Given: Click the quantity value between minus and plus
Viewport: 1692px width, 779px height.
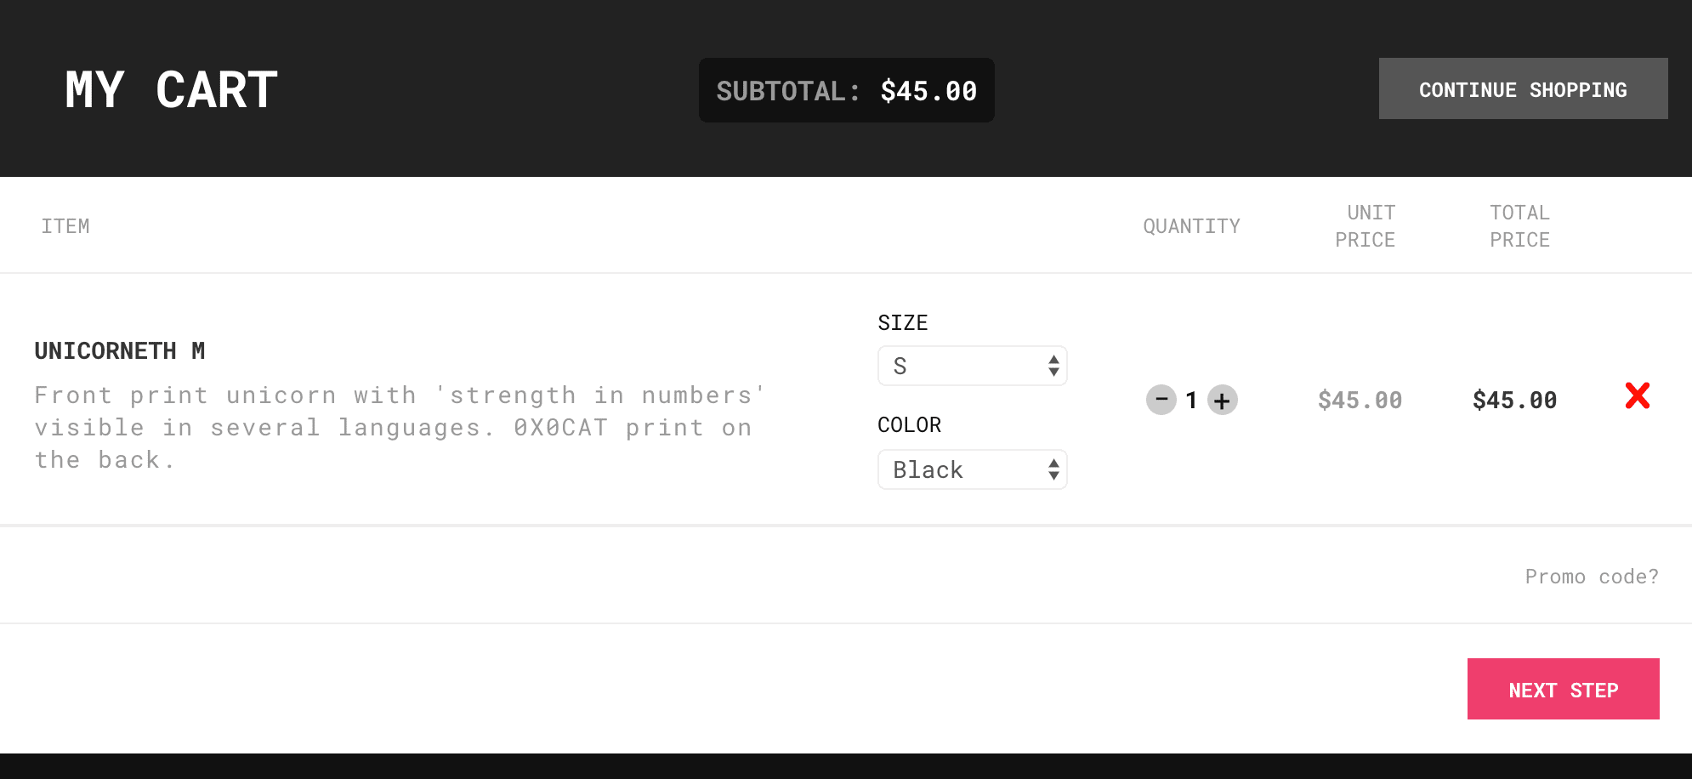Looking at the screenshot, I should click(1191, 400).
